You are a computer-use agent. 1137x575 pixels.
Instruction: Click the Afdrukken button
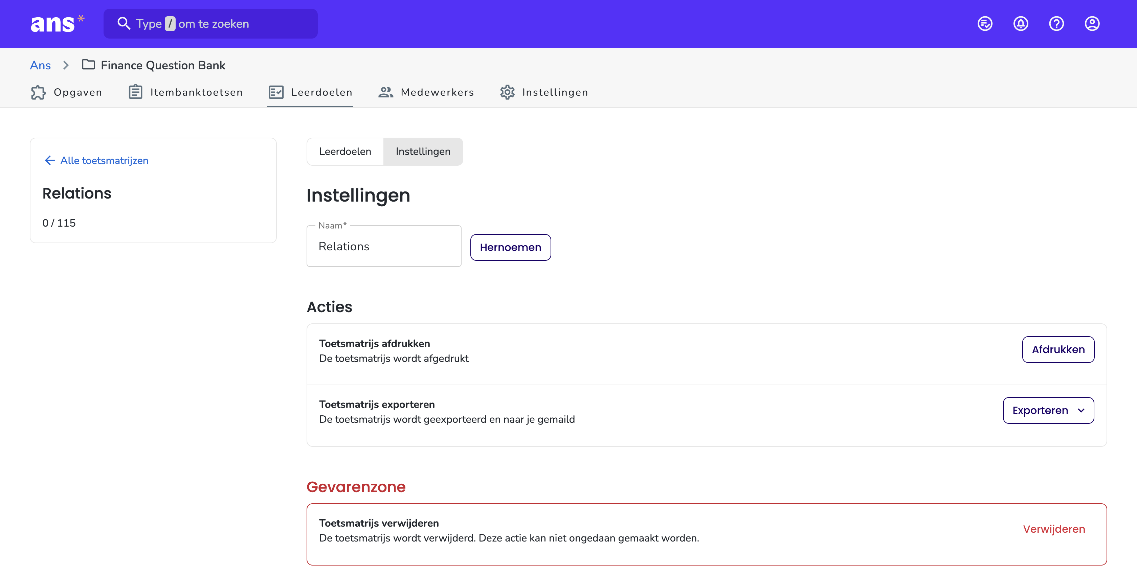coord(1058,349)
